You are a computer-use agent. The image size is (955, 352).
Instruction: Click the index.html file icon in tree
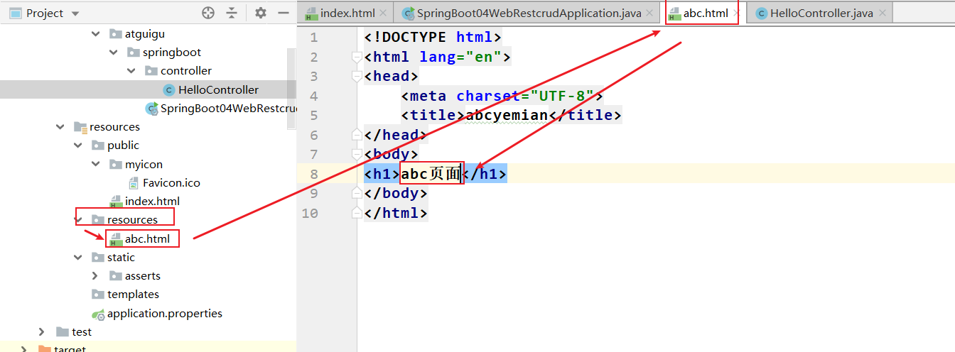[x=116, y=202]
